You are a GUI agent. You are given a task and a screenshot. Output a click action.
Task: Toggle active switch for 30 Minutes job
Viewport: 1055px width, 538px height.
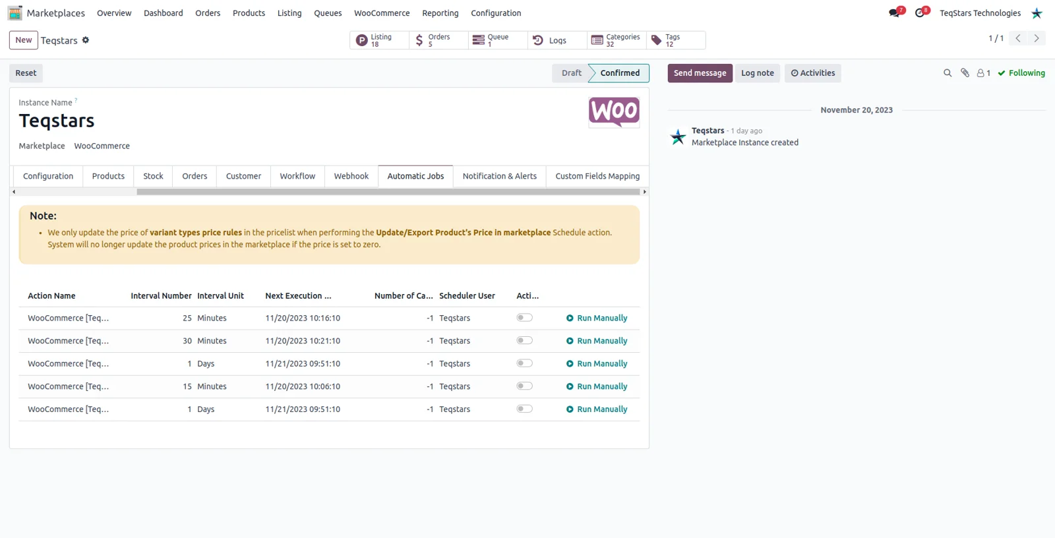tap(524, 341)
